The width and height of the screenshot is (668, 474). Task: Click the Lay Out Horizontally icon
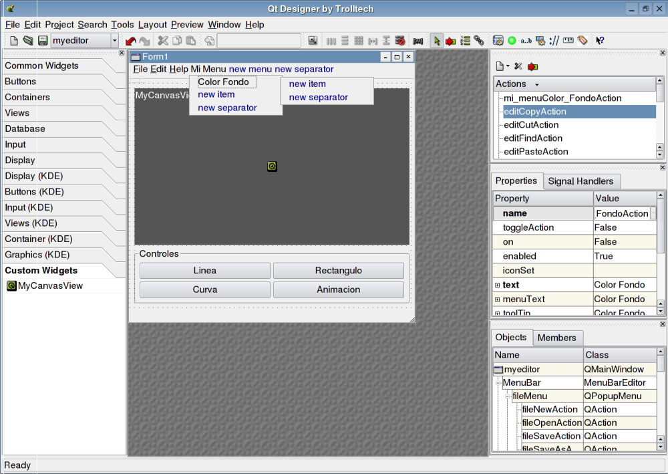331,41
